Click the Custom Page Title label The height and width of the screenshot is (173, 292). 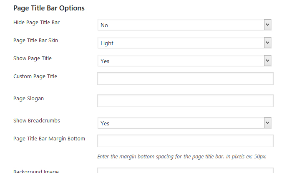(35, 76)
